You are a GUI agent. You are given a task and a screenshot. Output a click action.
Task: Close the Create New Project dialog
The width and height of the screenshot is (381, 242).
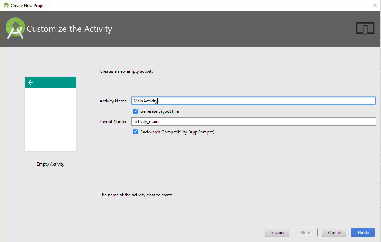coord(375,5)
